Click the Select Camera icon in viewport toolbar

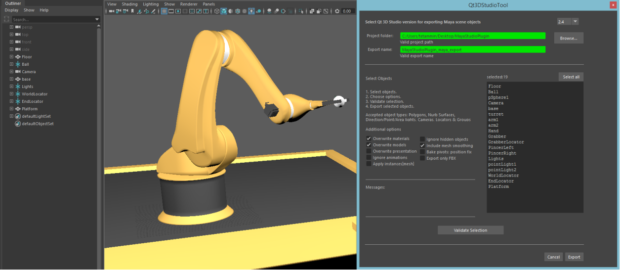click(111, 11)
